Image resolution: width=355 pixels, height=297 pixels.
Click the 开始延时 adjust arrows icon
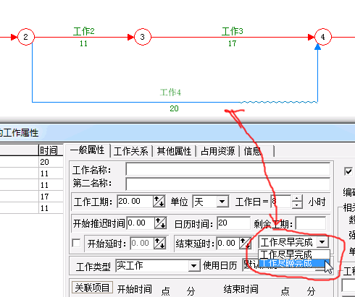[x=160, y=243]
